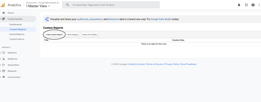The height and width of the screenshot is (102, 261).
Task: Follow the behaviors link in banner
Action: point(113,19)
